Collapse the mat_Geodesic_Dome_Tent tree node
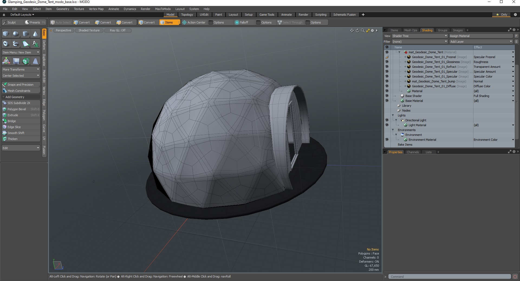This screenshot has height=281, width=520. (399, 52)
